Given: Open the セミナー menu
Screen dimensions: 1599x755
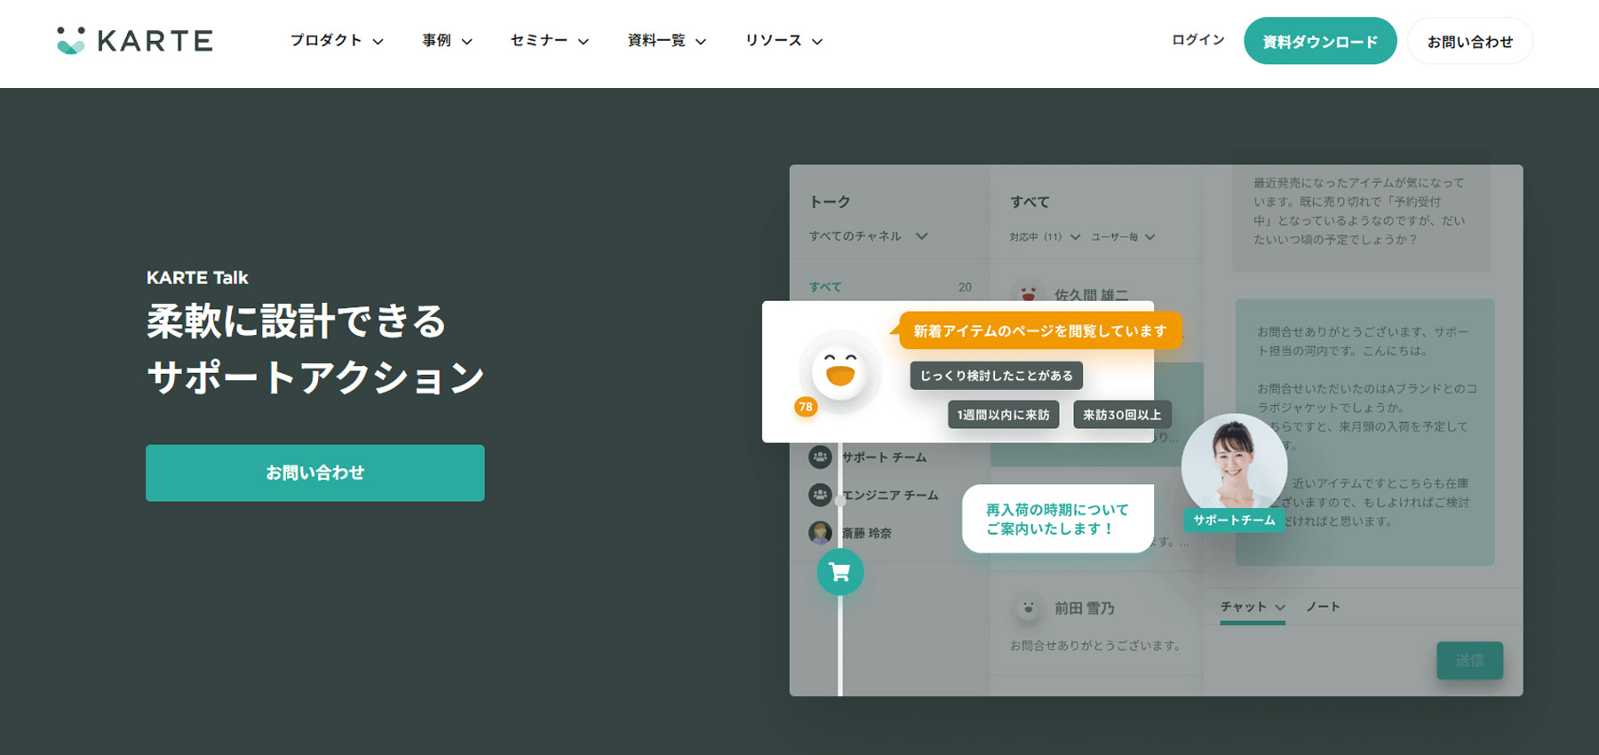Looking at the screenshot, I should click(549, 41).
